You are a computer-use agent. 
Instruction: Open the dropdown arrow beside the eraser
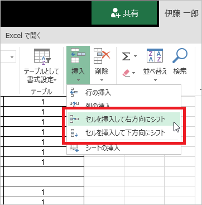click(x=133, y=73)
